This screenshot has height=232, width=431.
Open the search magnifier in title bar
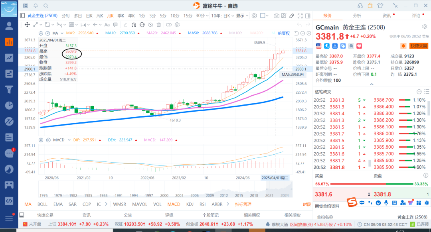pyautogui.click(x=45, y=6)
